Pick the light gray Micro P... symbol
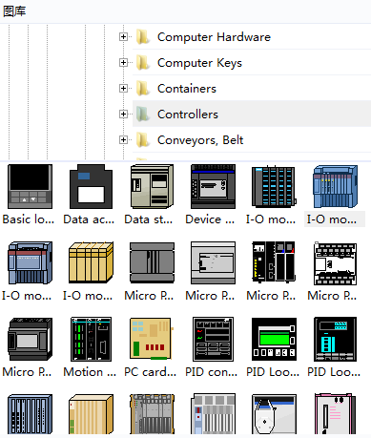This screenshot has width=371, height=438. click(x=213, y=262)
